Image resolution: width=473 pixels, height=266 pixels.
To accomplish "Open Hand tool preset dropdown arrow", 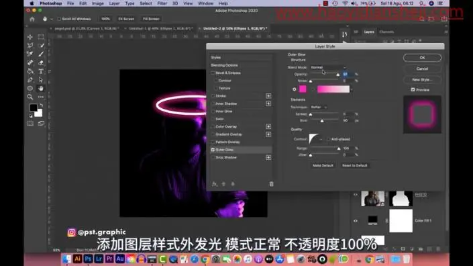I will point(52,19).
